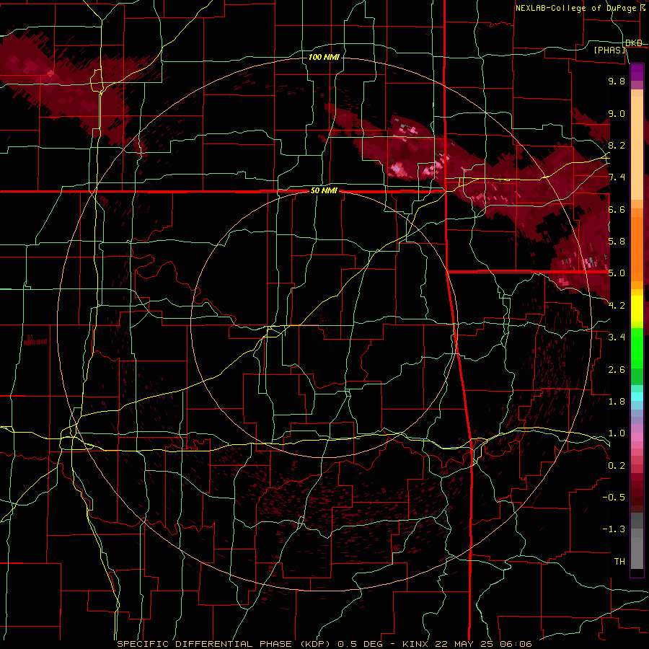
Task: Pick the bright green band of the color scale
Action: [637, 348]
